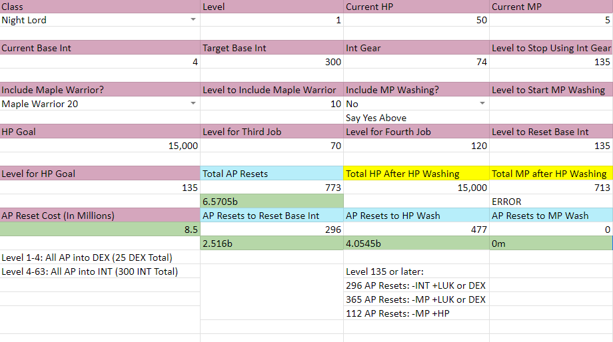Viewport: 613px width, 342px height.
Task: Select the HP Goal cell showing 15,000
Action: click(100, 146)
